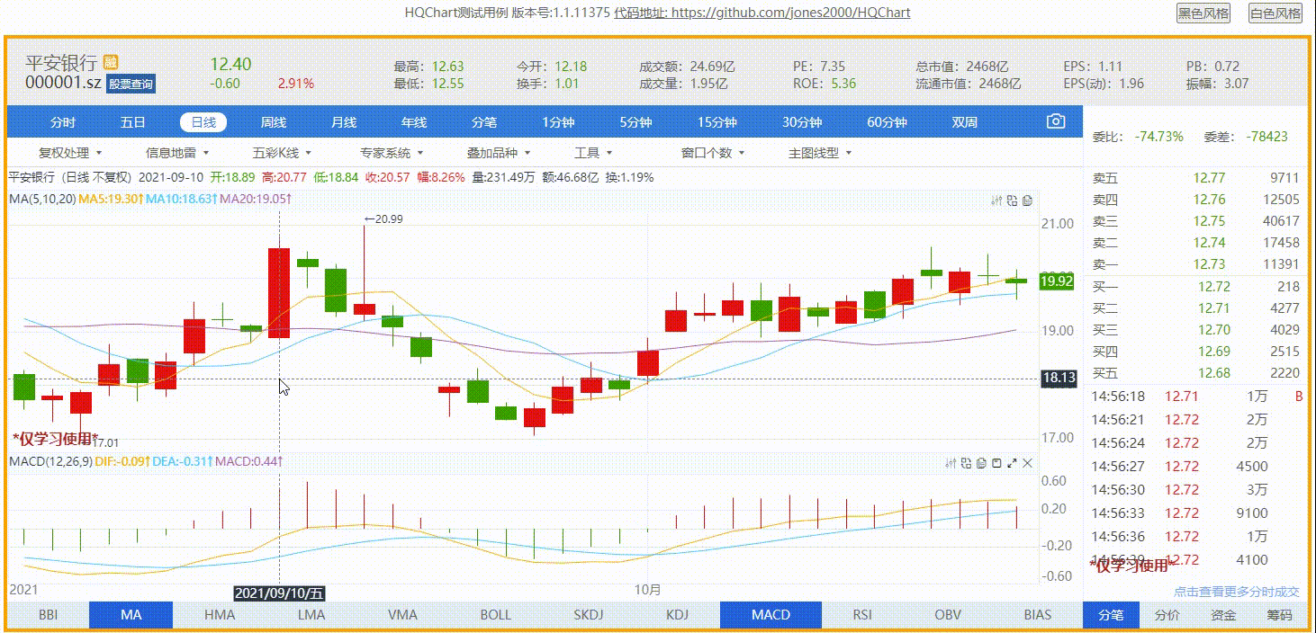Click the copy document icon on MACD panel
This screenshot has width=1316, height=633.
[981, 464]
